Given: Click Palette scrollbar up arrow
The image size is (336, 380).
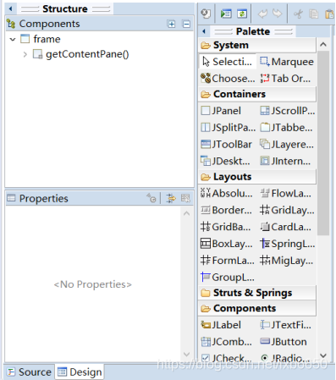Looking at the screenshot, I should (x=323, y=44).
